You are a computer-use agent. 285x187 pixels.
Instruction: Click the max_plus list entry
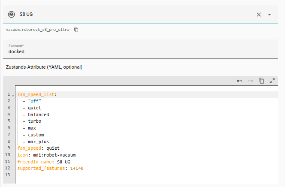pyautogui.click(x=38, y=142)
